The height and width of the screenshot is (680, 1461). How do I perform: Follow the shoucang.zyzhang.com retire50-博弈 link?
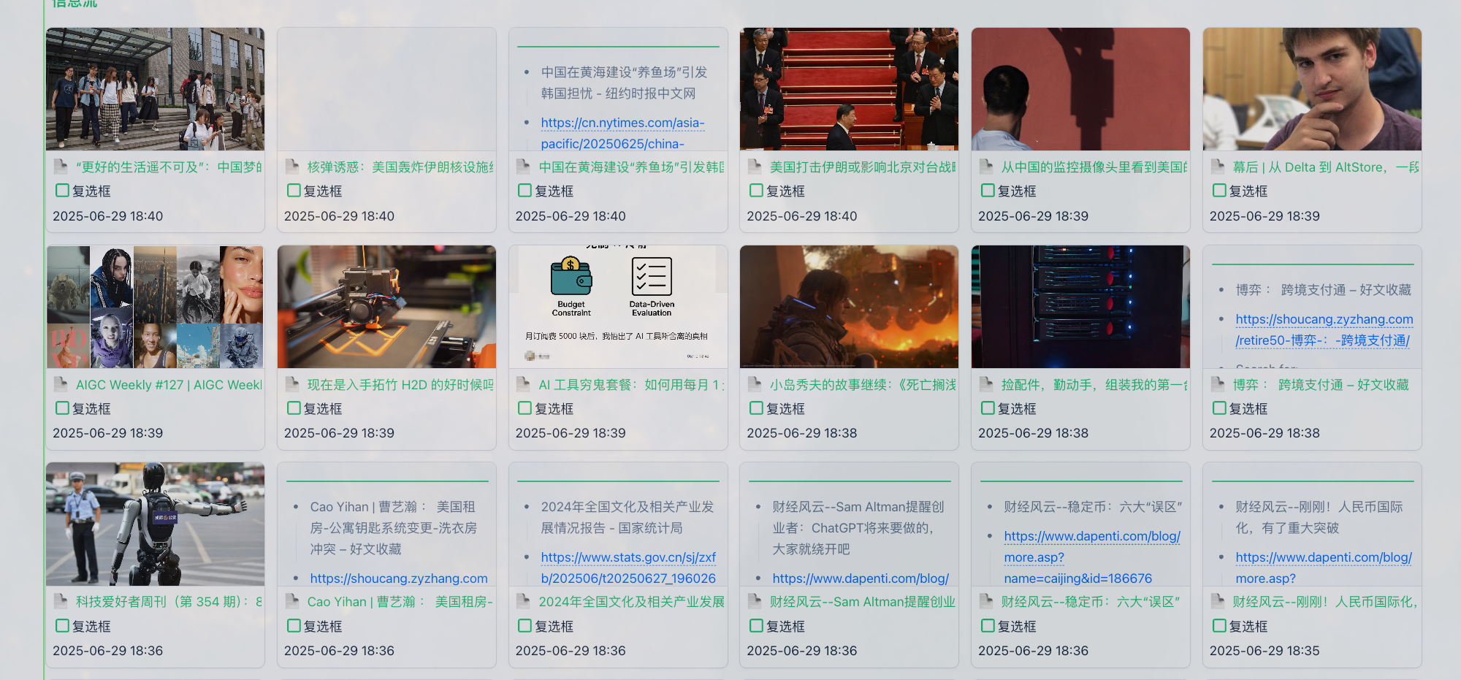1324,329
